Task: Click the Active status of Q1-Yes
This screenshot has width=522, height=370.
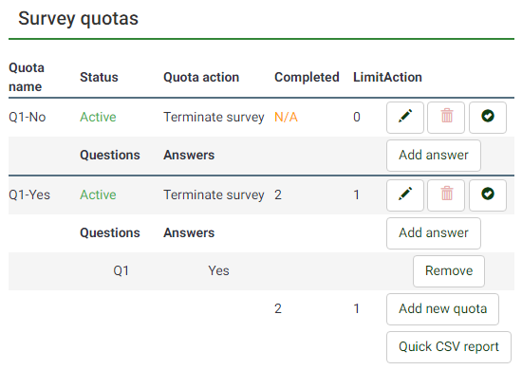Action: [98, 195]
